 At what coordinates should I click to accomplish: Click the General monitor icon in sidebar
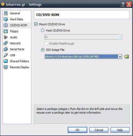[x=6, y=13]
